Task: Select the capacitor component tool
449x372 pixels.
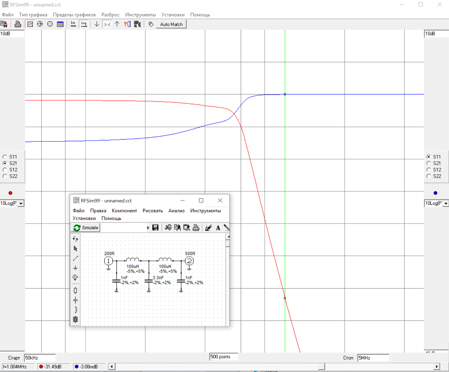Action: (x=76, y=300)
